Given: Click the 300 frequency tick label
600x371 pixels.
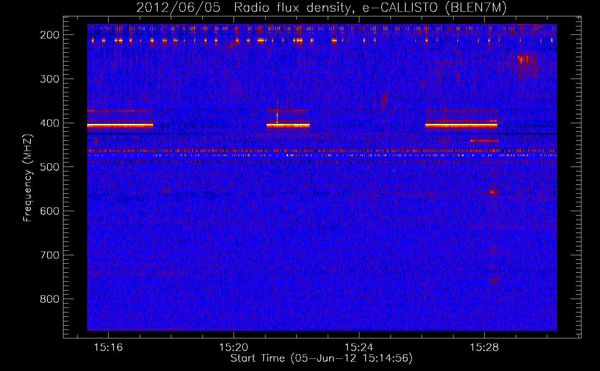Looking at the screenshot, I should tap(49, 79).
